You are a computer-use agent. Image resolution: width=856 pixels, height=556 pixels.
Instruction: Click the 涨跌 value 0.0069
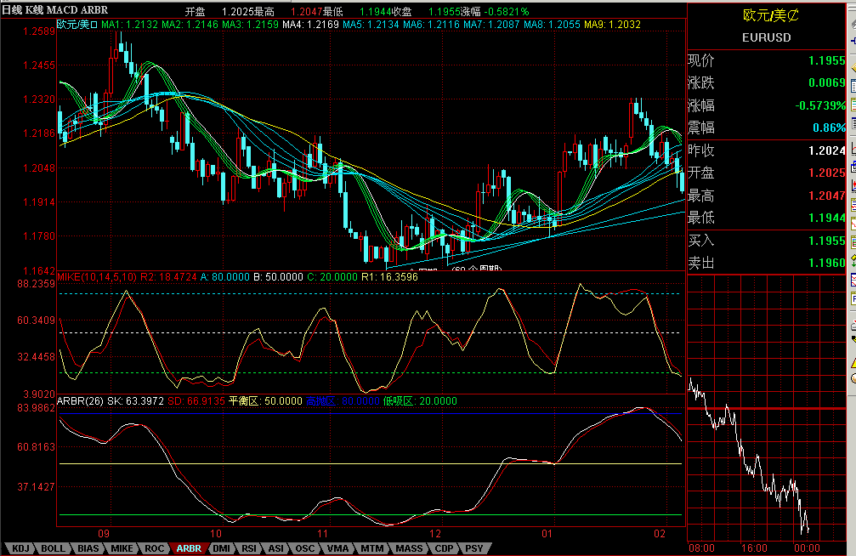pos(826,83)
